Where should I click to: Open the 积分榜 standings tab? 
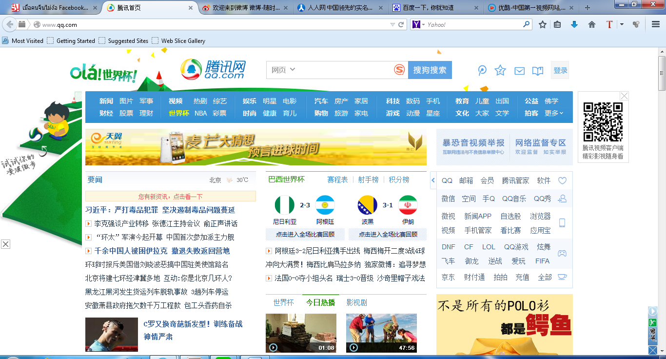point(399,179)
